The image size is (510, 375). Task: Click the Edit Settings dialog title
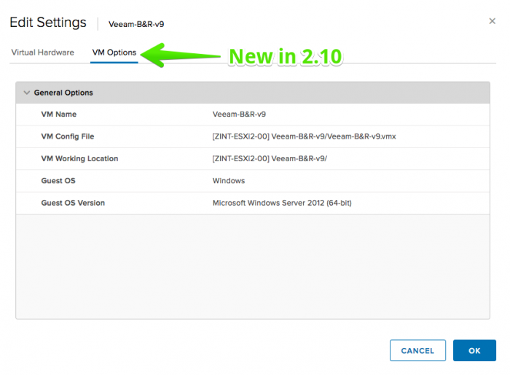(x=48, y=23)
